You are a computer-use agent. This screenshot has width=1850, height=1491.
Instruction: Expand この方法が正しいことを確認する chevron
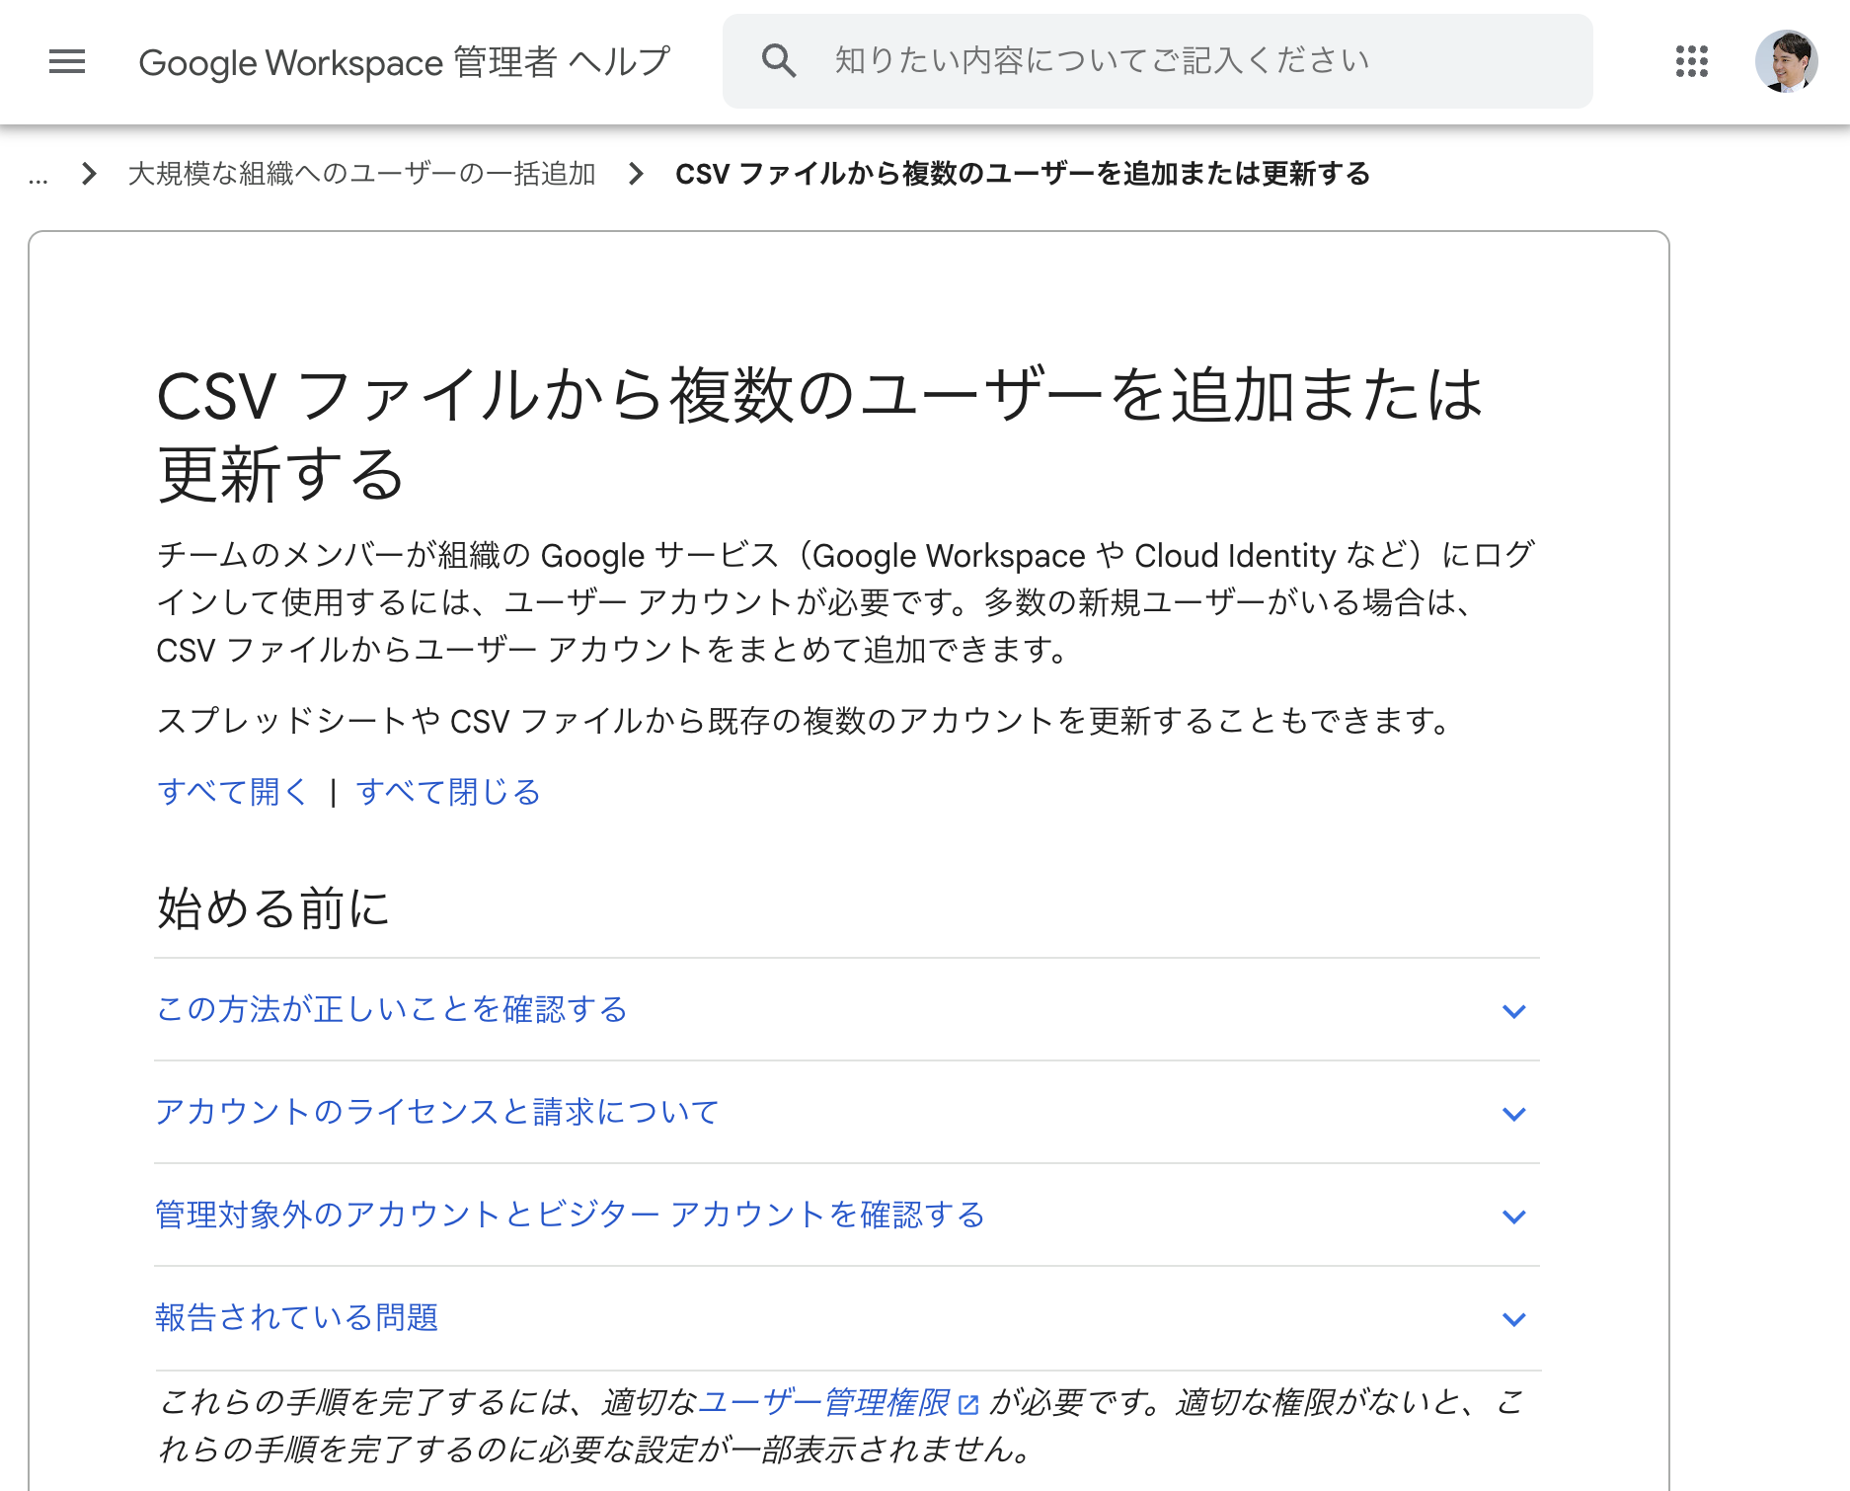pyautogui.click(x=1513, y=1011)
